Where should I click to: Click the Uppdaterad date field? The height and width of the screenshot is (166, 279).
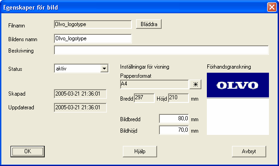click(x=80, y=107)
